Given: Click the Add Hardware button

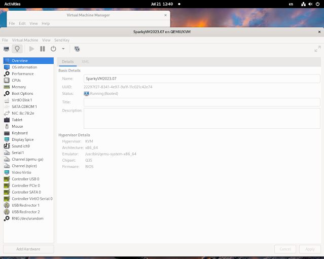Looking at the screenshot, I should point(28,249).
